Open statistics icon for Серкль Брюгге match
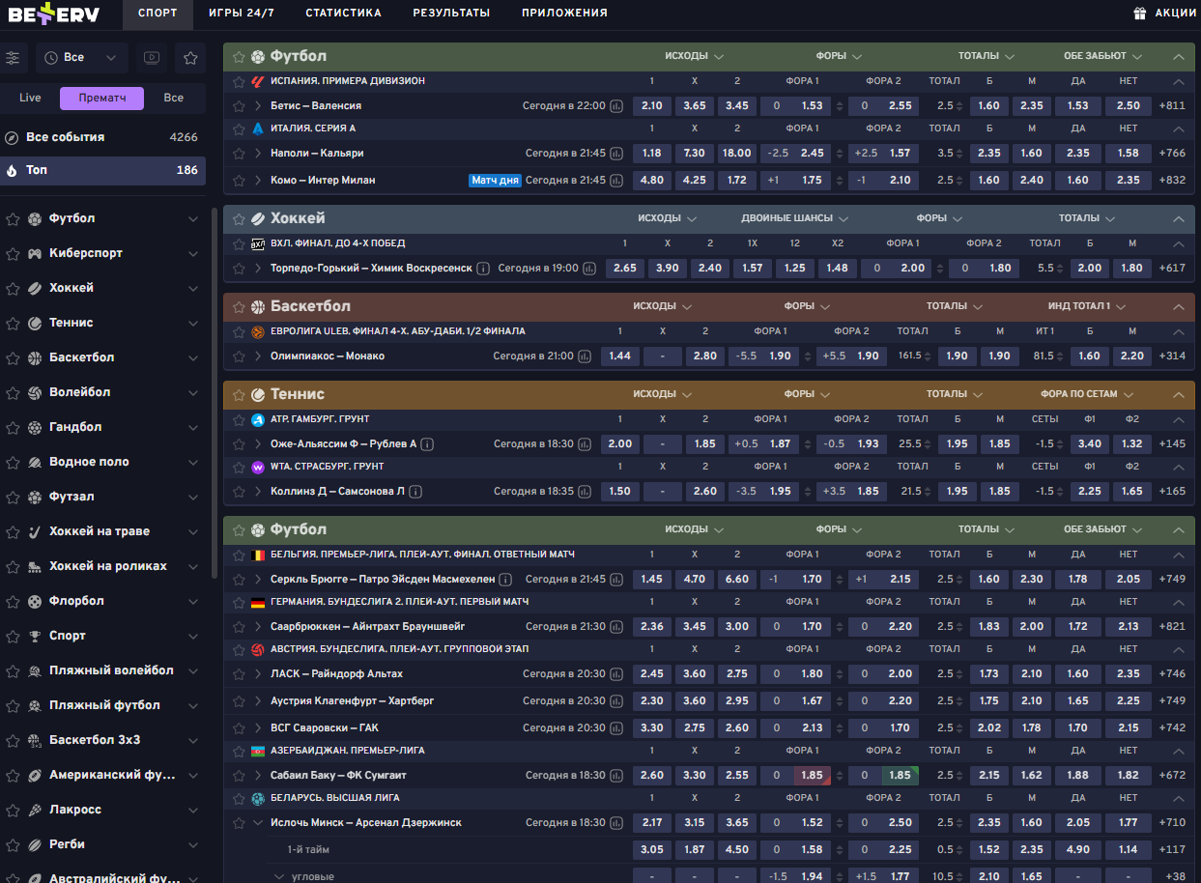 tap(616, 580)
